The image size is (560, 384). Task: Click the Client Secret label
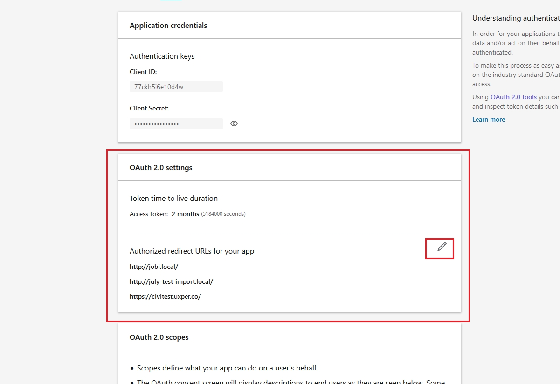[x=149, y=108]
